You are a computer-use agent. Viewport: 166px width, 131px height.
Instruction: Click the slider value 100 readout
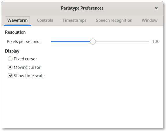(x=156, y=42)
